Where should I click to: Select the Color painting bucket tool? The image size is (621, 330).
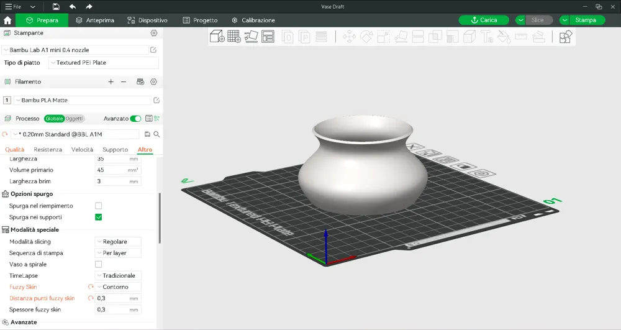(x=504, y=37)
